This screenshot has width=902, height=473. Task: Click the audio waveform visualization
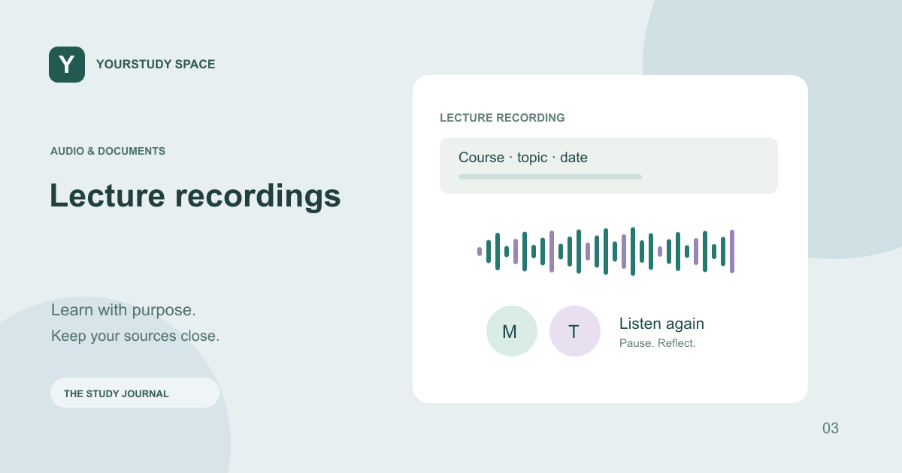coord(606,252)
